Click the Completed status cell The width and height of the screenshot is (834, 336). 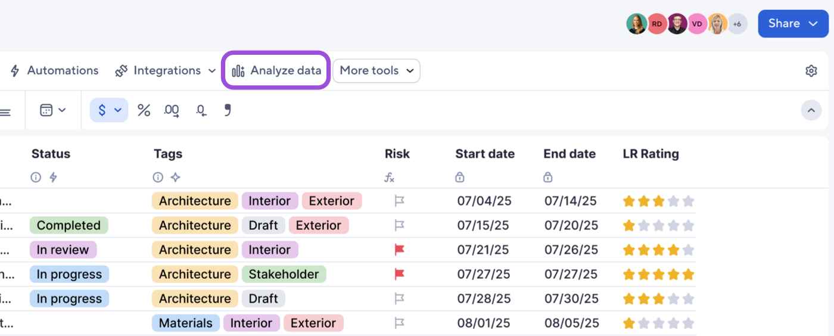coord(69,225)
